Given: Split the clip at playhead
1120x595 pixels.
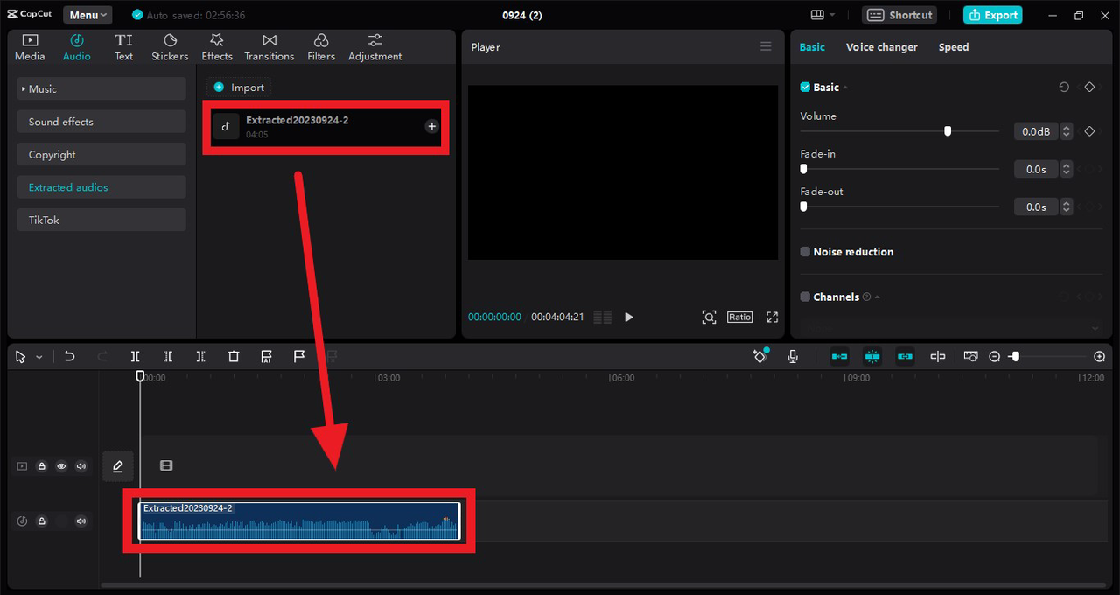Looking at the screenshot, I should (x=136, y=357).
